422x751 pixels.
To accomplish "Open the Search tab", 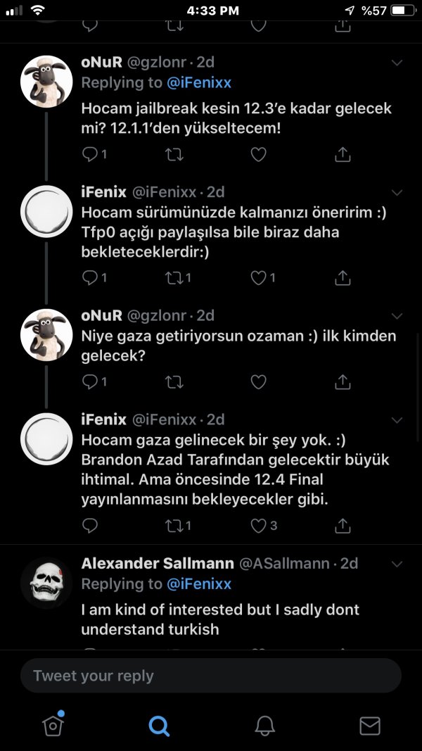I will coord(160,725).
